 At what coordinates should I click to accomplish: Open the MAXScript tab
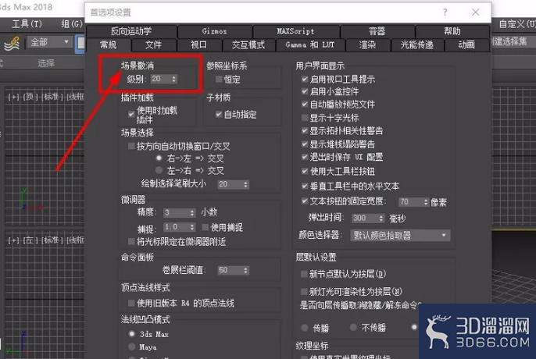tap(295, 31)
